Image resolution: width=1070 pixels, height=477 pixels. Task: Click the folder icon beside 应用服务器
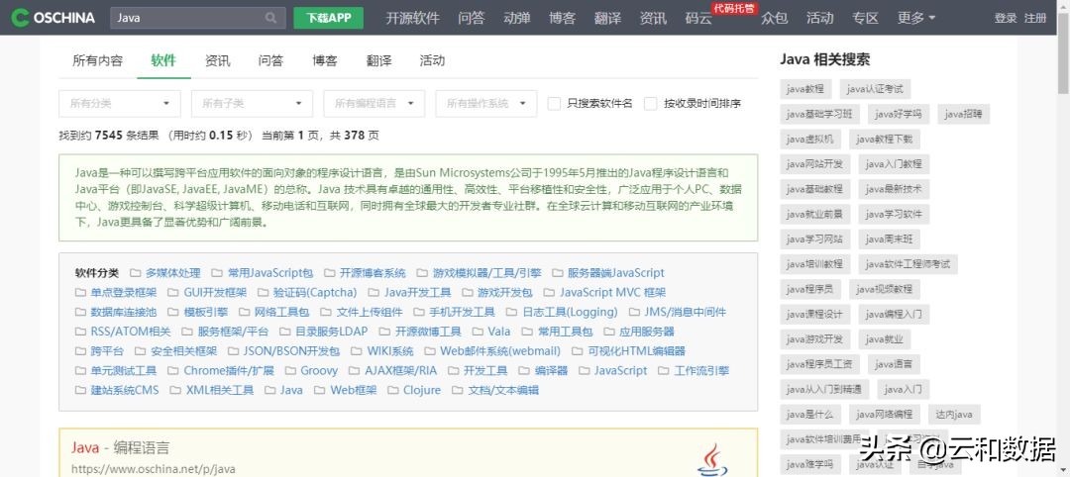[608, 332]
